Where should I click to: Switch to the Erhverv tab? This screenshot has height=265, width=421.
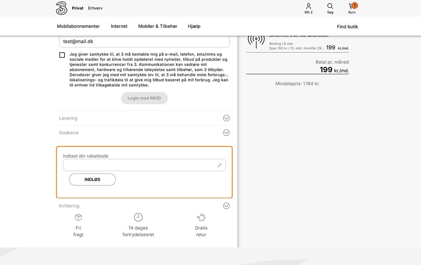pos(95,8)
